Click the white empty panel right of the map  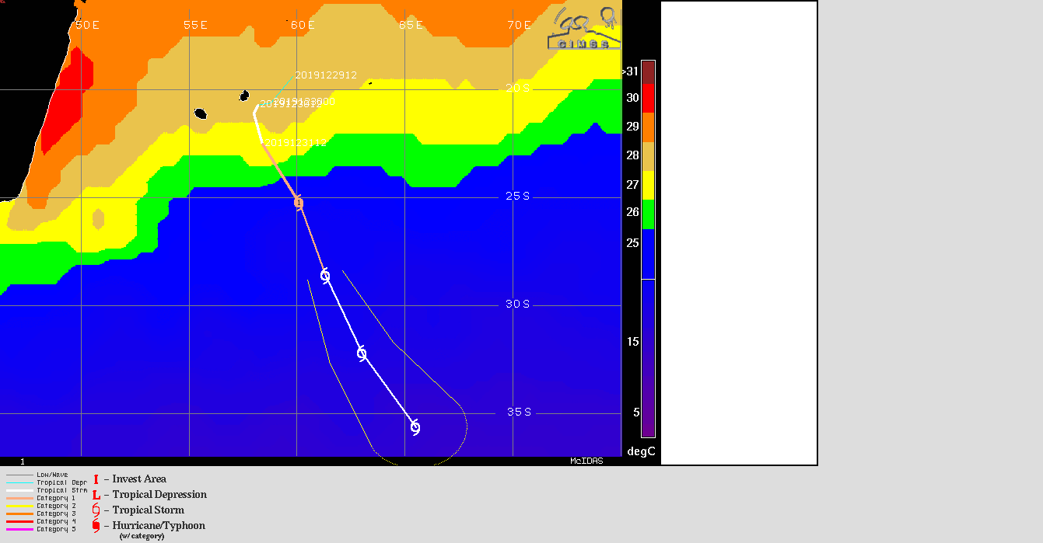[x=739, y=232]
